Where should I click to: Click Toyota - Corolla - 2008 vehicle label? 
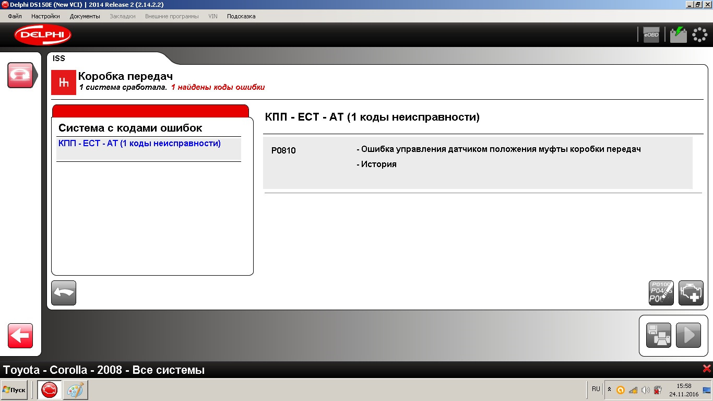click(104, 370)
